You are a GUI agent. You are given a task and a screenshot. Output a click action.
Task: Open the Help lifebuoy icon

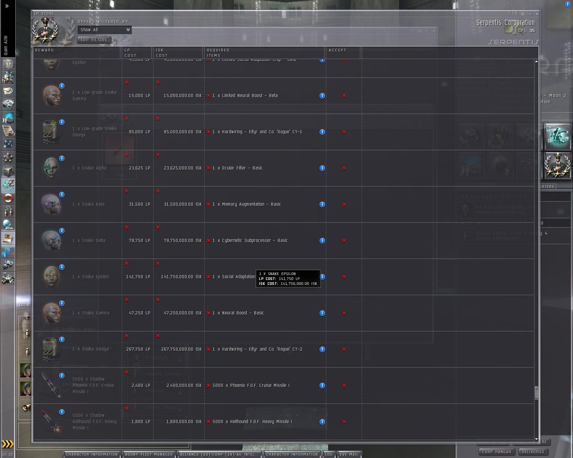8,198
